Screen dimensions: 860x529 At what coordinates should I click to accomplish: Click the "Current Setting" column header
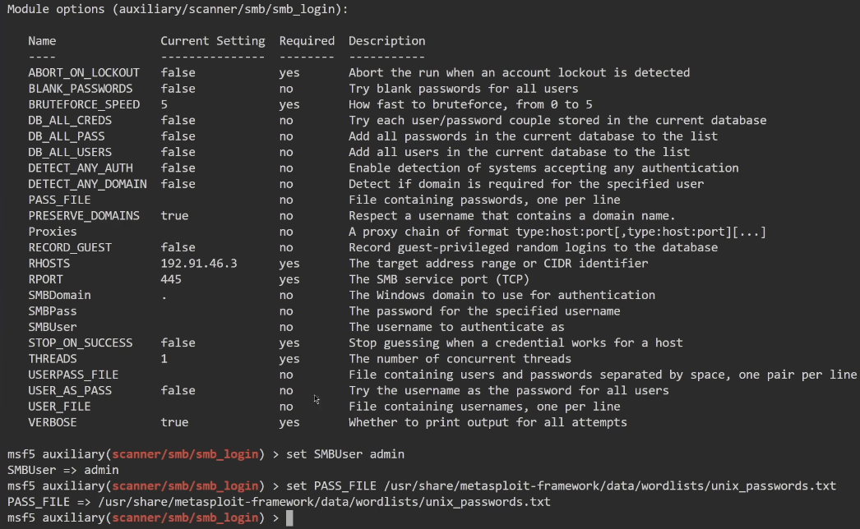coord(213,40)
